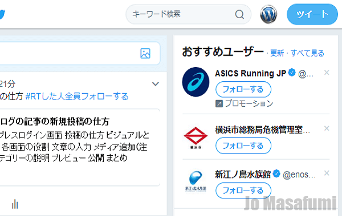Viewport: 342px width, 216px height.
Task: View tweet activity bar chart icon
Action: click(15, 204)
